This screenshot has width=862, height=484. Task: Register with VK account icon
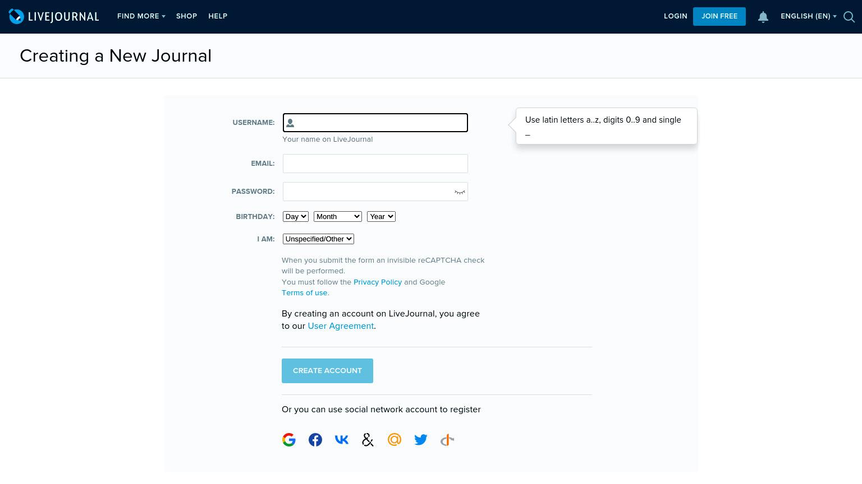pos(342,440)
